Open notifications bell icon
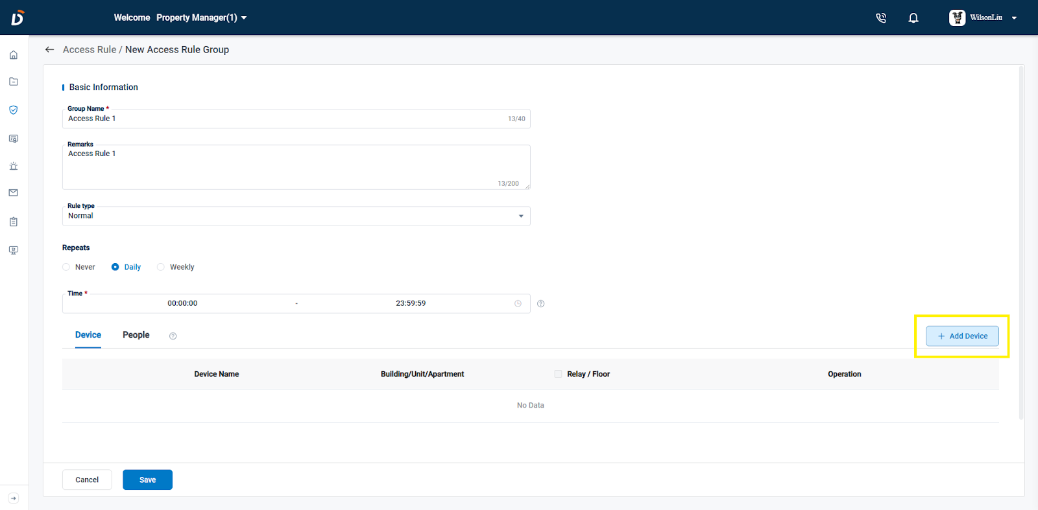Viewport: 1038px width, 510px height. (x=913, y=18)
